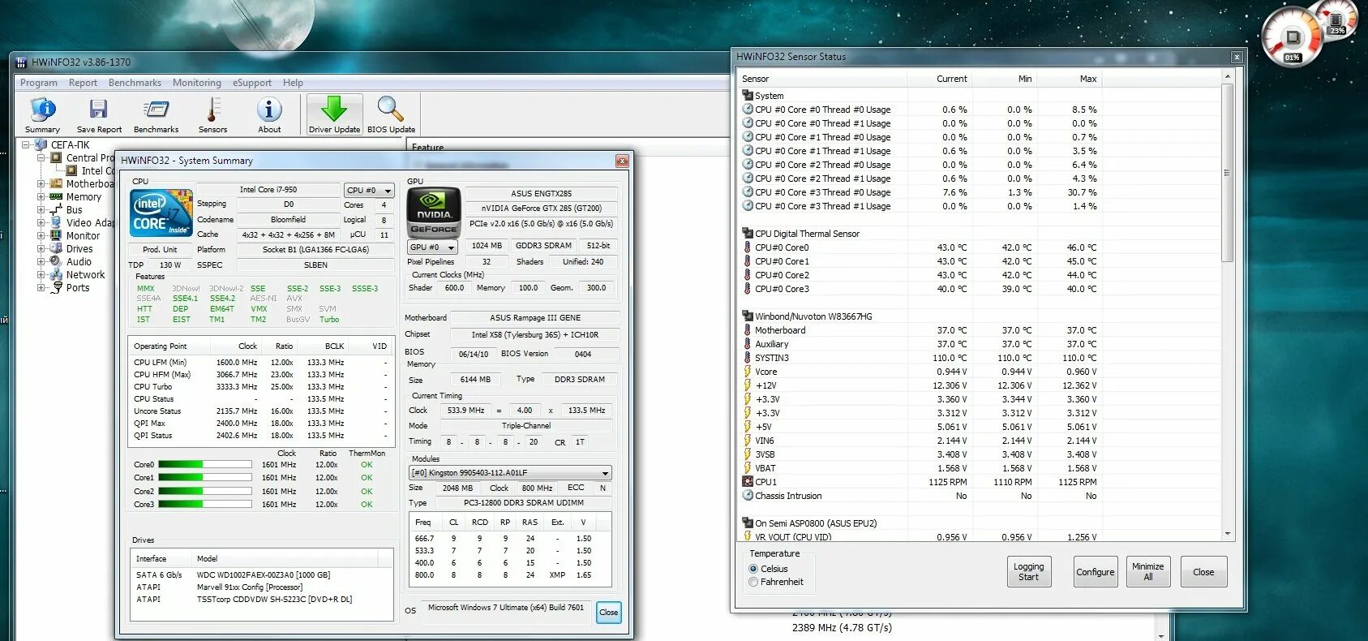Start Driver Update green arrow icon

pos(334,114)
